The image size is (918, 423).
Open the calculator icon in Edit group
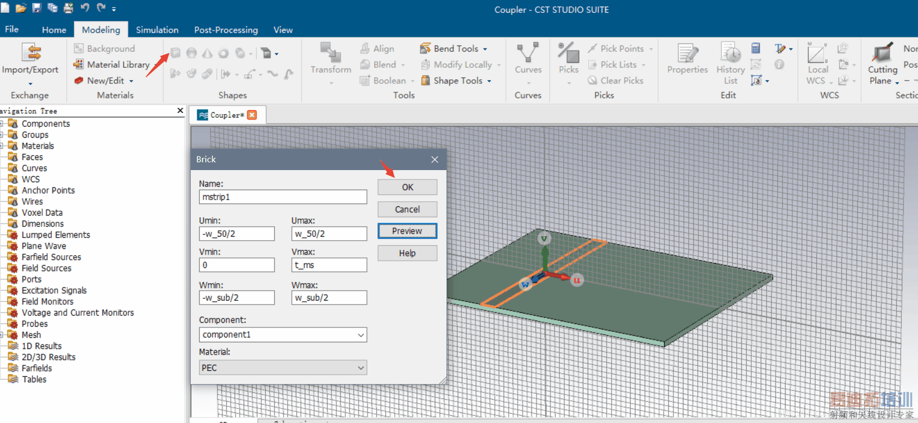756,48
